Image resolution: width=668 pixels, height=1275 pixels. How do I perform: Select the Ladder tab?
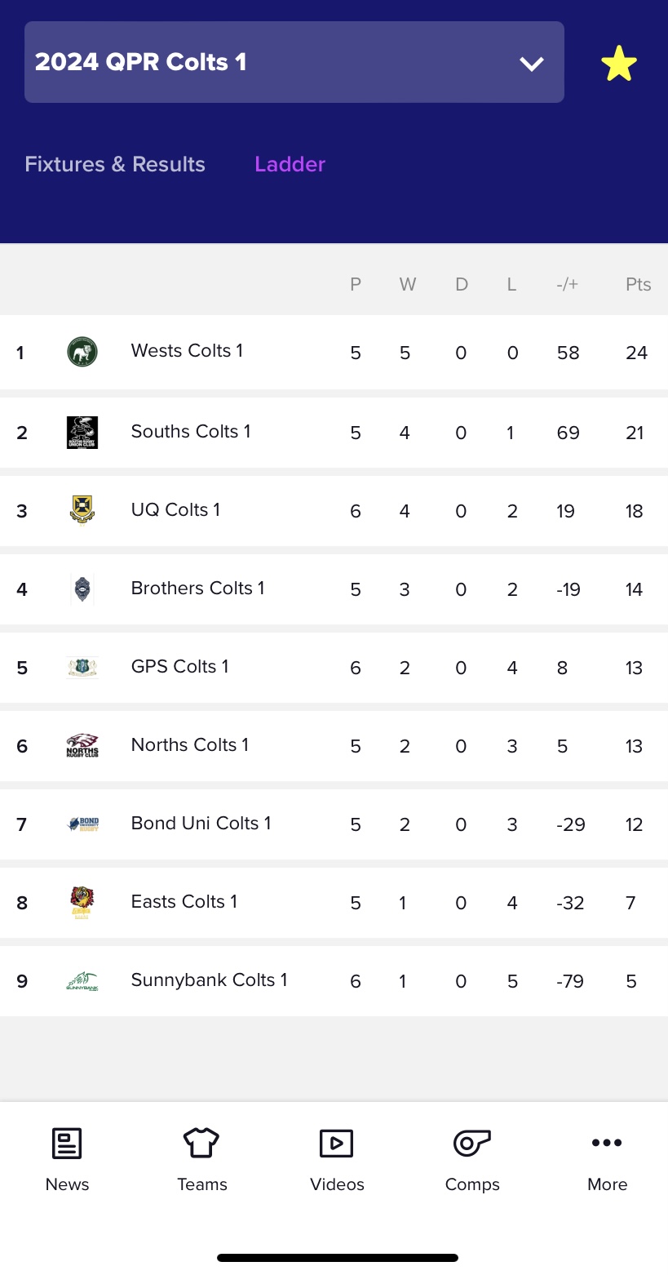click(x=290, y=164)
